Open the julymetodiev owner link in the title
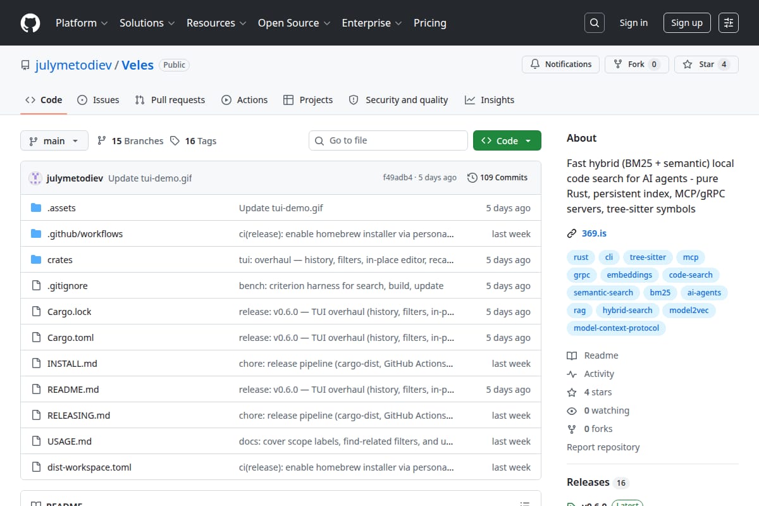The height and width of the screenshot is (506, 759). pyautogui.click(x=73, y=65)
